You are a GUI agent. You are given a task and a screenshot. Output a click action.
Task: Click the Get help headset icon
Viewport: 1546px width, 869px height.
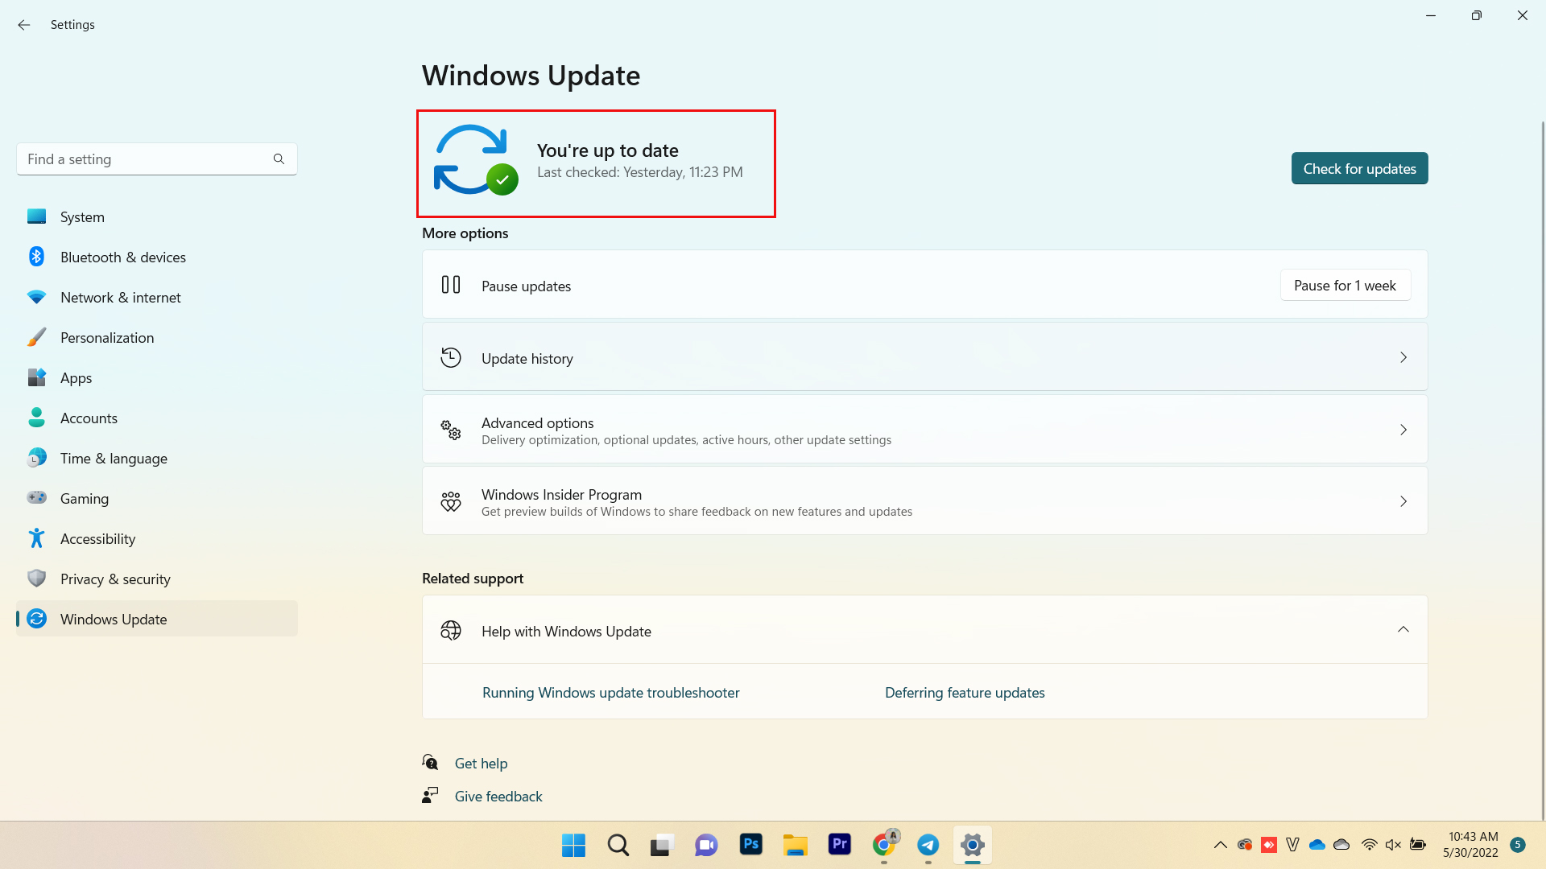[x=430, y=762]
